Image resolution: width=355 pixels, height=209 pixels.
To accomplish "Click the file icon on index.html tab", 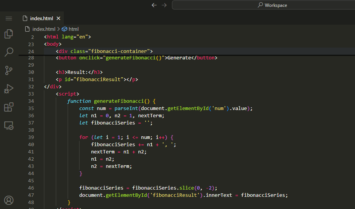I will 25,19.
